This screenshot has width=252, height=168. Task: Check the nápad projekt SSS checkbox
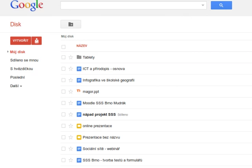click(63, 114)
